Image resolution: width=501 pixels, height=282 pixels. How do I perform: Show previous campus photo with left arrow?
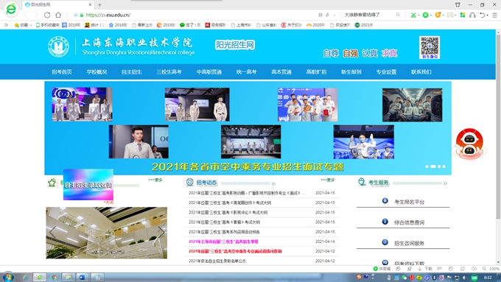53,232
